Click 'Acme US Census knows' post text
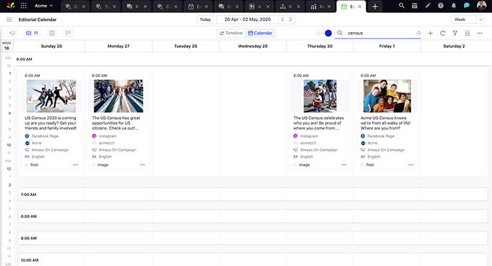Screen dimensions: 492x266 [386, 123]
